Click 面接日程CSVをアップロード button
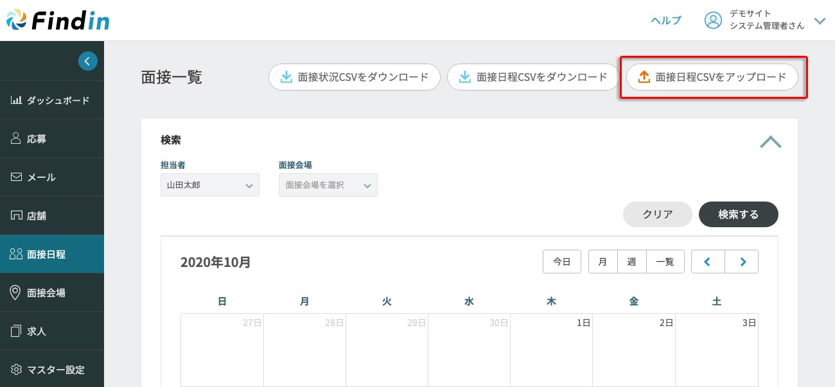Screen dimensions: 835x387 coord(712,77)
